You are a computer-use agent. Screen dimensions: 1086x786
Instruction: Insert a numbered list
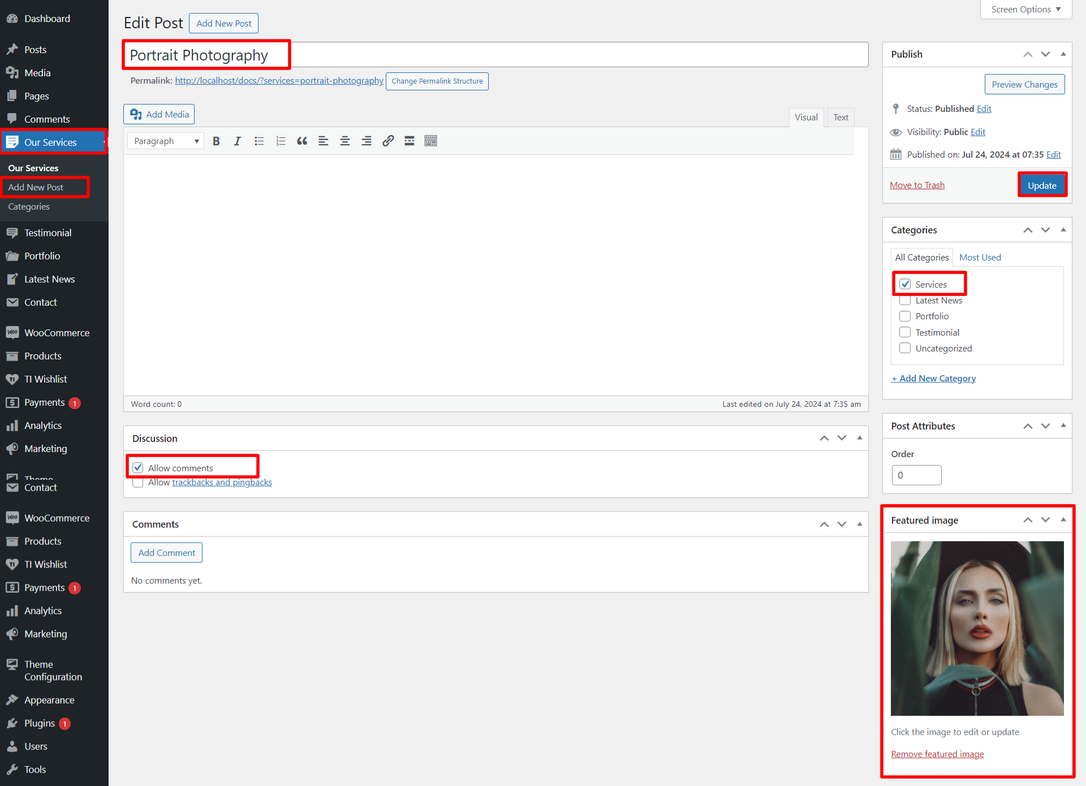point(281,141)
